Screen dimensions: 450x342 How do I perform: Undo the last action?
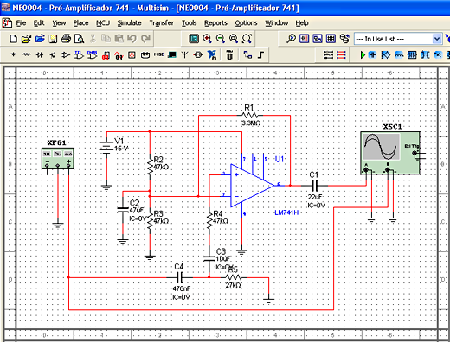coord(132,39)
